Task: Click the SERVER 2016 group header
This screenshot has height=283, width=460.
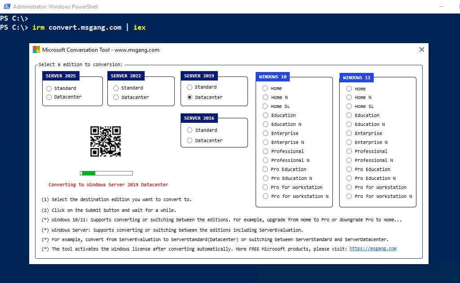Action: (199, 118)
